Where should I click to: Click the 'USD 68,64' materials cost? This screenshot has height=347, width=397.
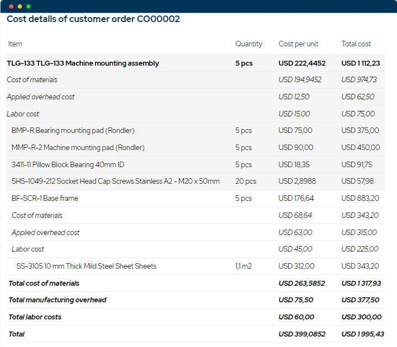click(x=295, y=216)
